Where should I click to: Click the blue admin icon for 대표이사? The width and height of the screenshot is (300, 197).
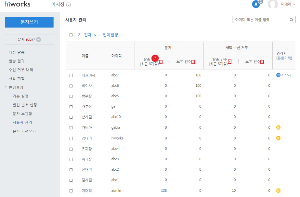[278, 75]
